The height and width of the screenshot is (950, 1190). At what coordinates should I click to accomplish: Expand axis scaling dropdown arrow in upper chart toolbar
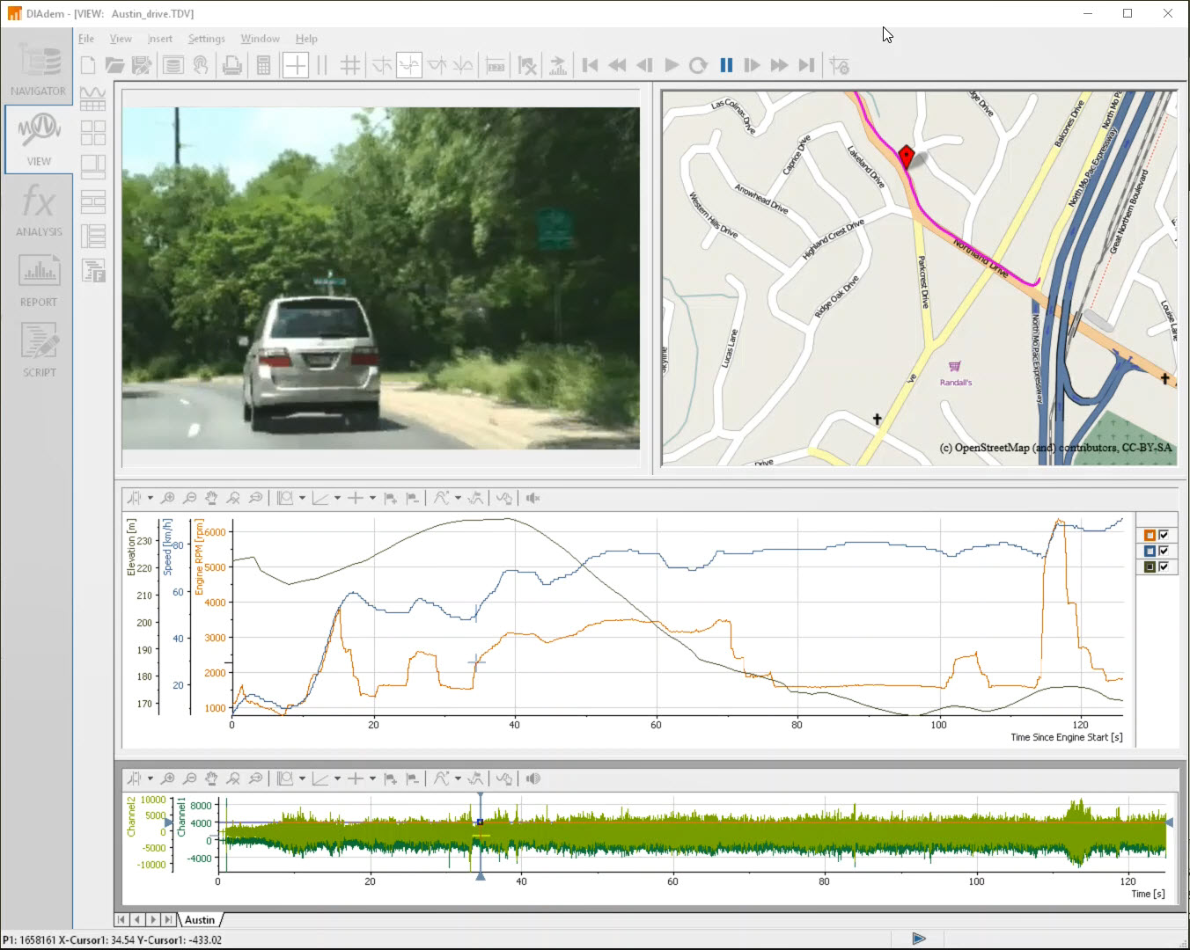337,498
